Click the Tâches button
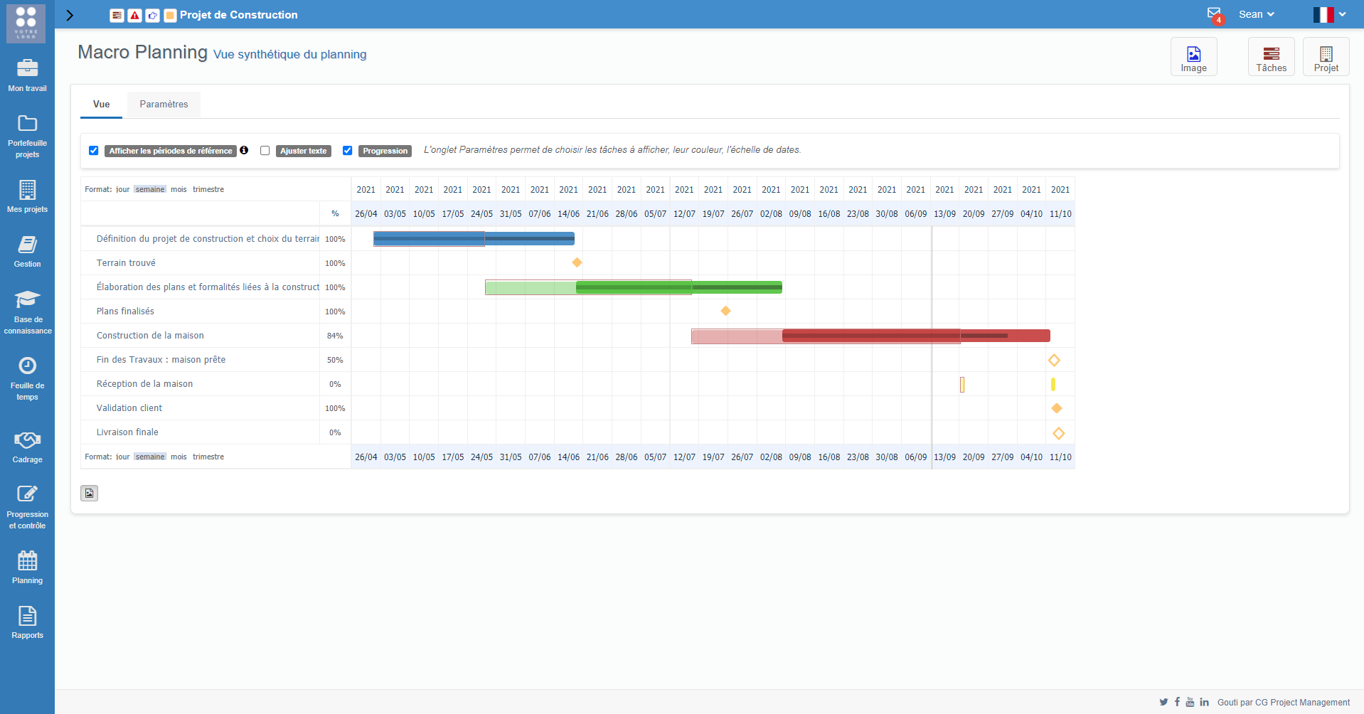 tap(1271, 57)
